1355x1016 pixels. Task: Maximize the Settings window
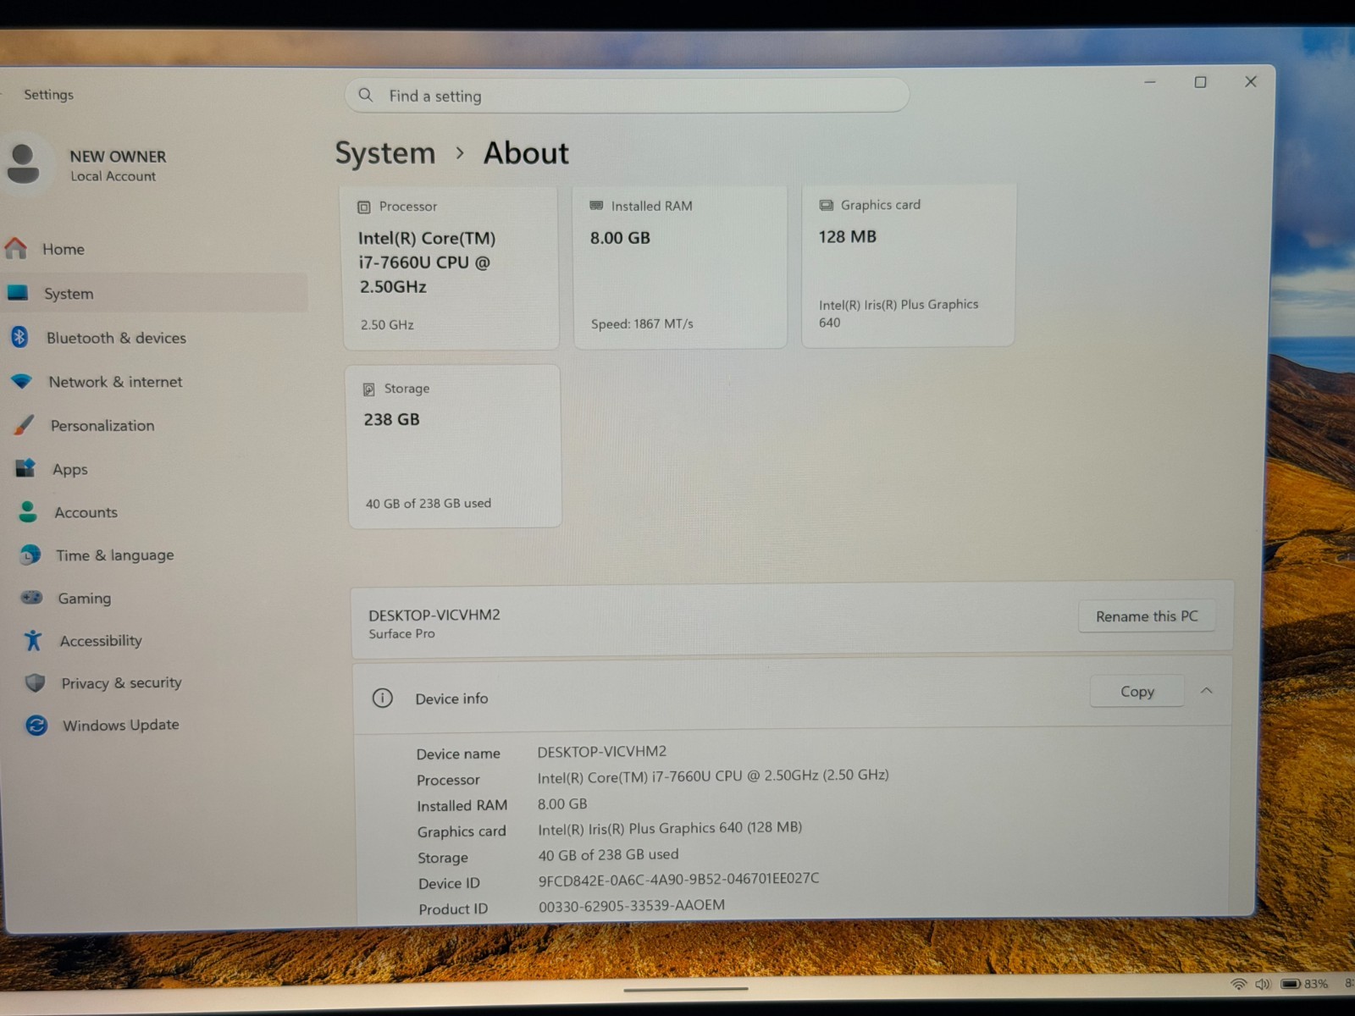(1200, 82)
